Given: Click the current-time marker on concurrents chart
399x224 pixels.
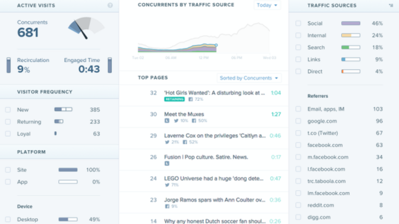Looking at the screenshot, I should pos(216,45).
